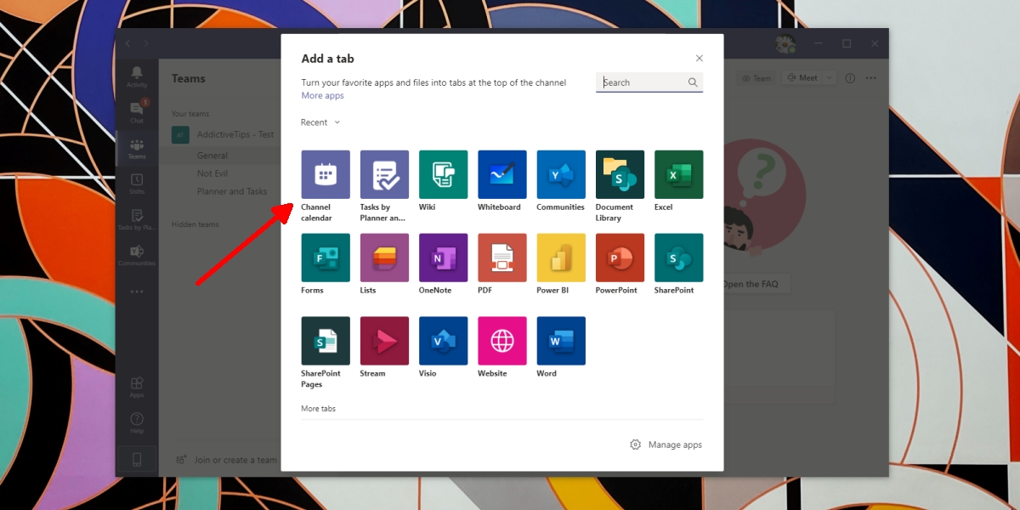
Task: Select the Forms app tile
Action: point(326,258)
